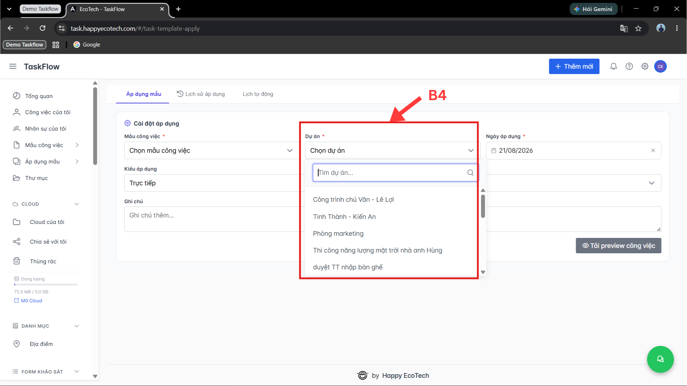Click the search icon in project search
687x386 pixels.
(470, 173)
